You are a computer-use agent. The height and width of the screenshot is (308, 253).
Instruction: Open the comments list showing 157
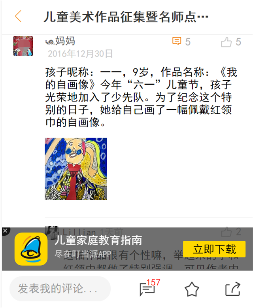pyautogui.click(x=149, y=288)
